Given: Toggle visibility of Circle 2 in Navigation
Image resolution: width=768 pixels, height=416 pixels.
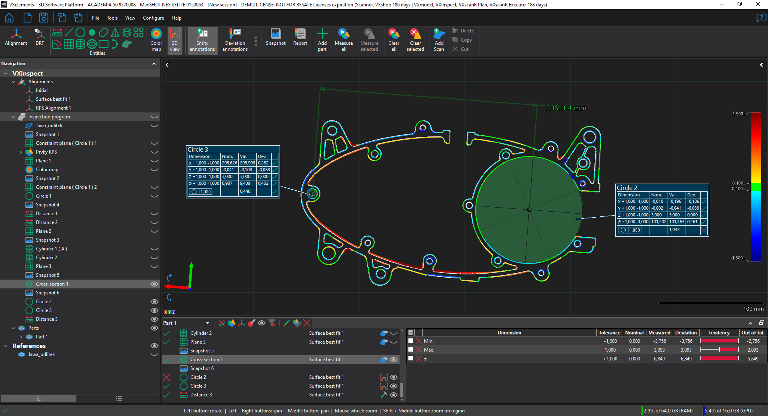Looking at the screenshot, I should coord(154,302).
